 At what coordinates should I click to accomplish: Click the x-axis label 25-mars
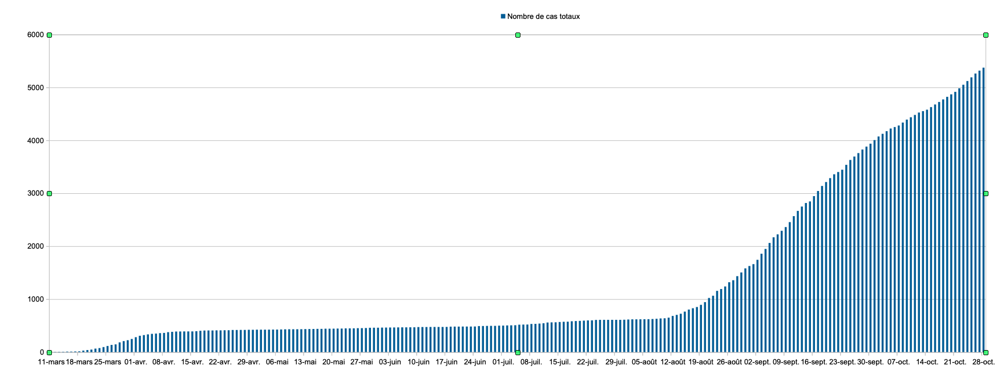click(108, 362)
